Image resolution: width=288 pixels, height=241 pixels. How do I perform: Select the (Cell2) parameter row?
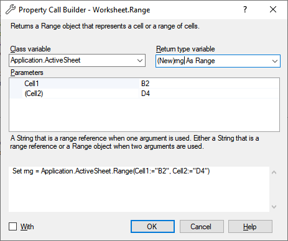coord(144,94)
